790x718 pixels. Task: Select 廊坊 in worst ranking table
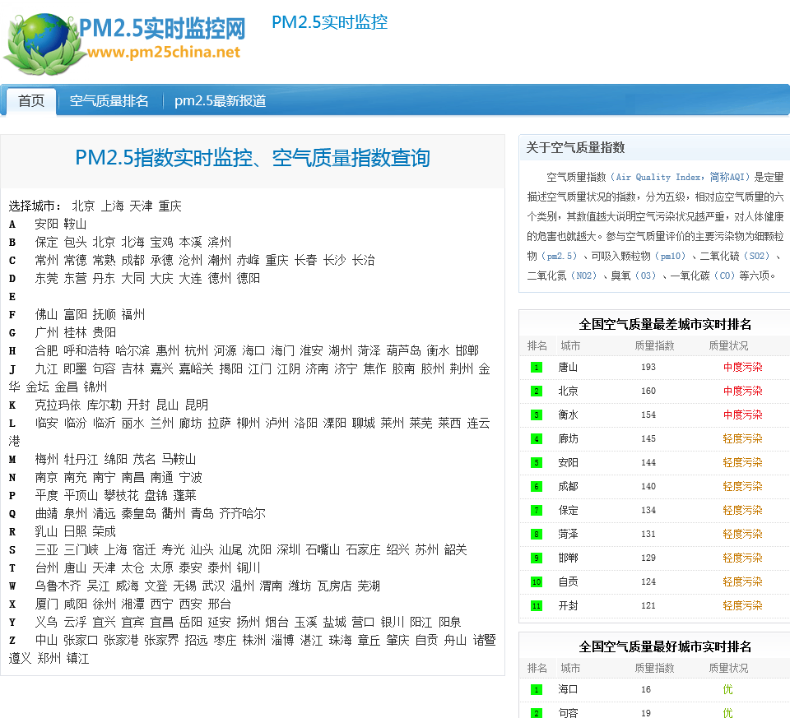pyautogui.click(x=568, y=439)
